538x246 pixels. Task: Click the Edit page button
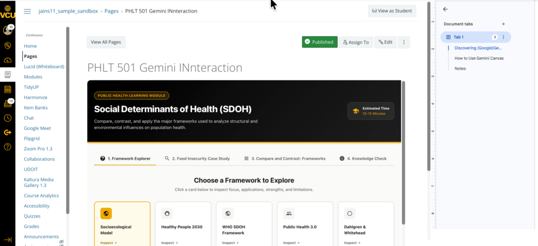(x=386, y=42)
